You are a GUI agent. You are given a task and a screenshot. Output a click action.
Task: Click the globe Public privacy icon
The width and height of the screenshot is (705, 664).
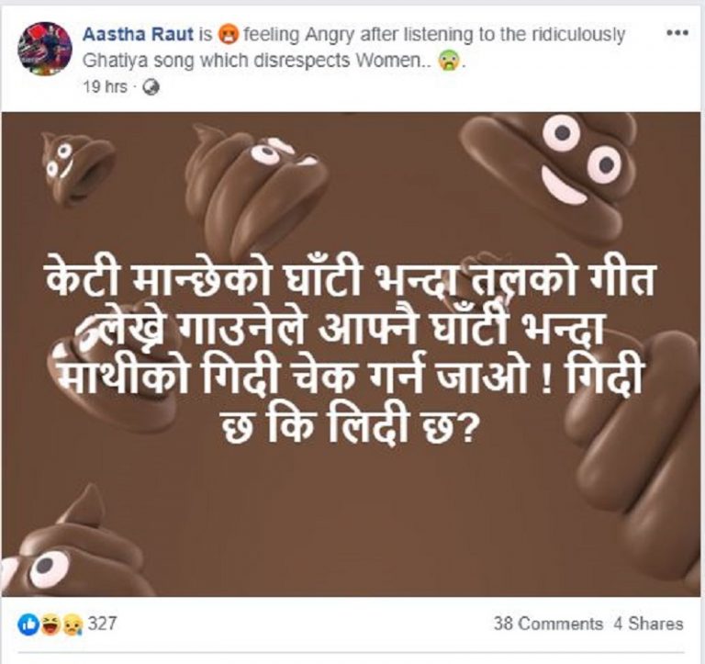(152, 87)
